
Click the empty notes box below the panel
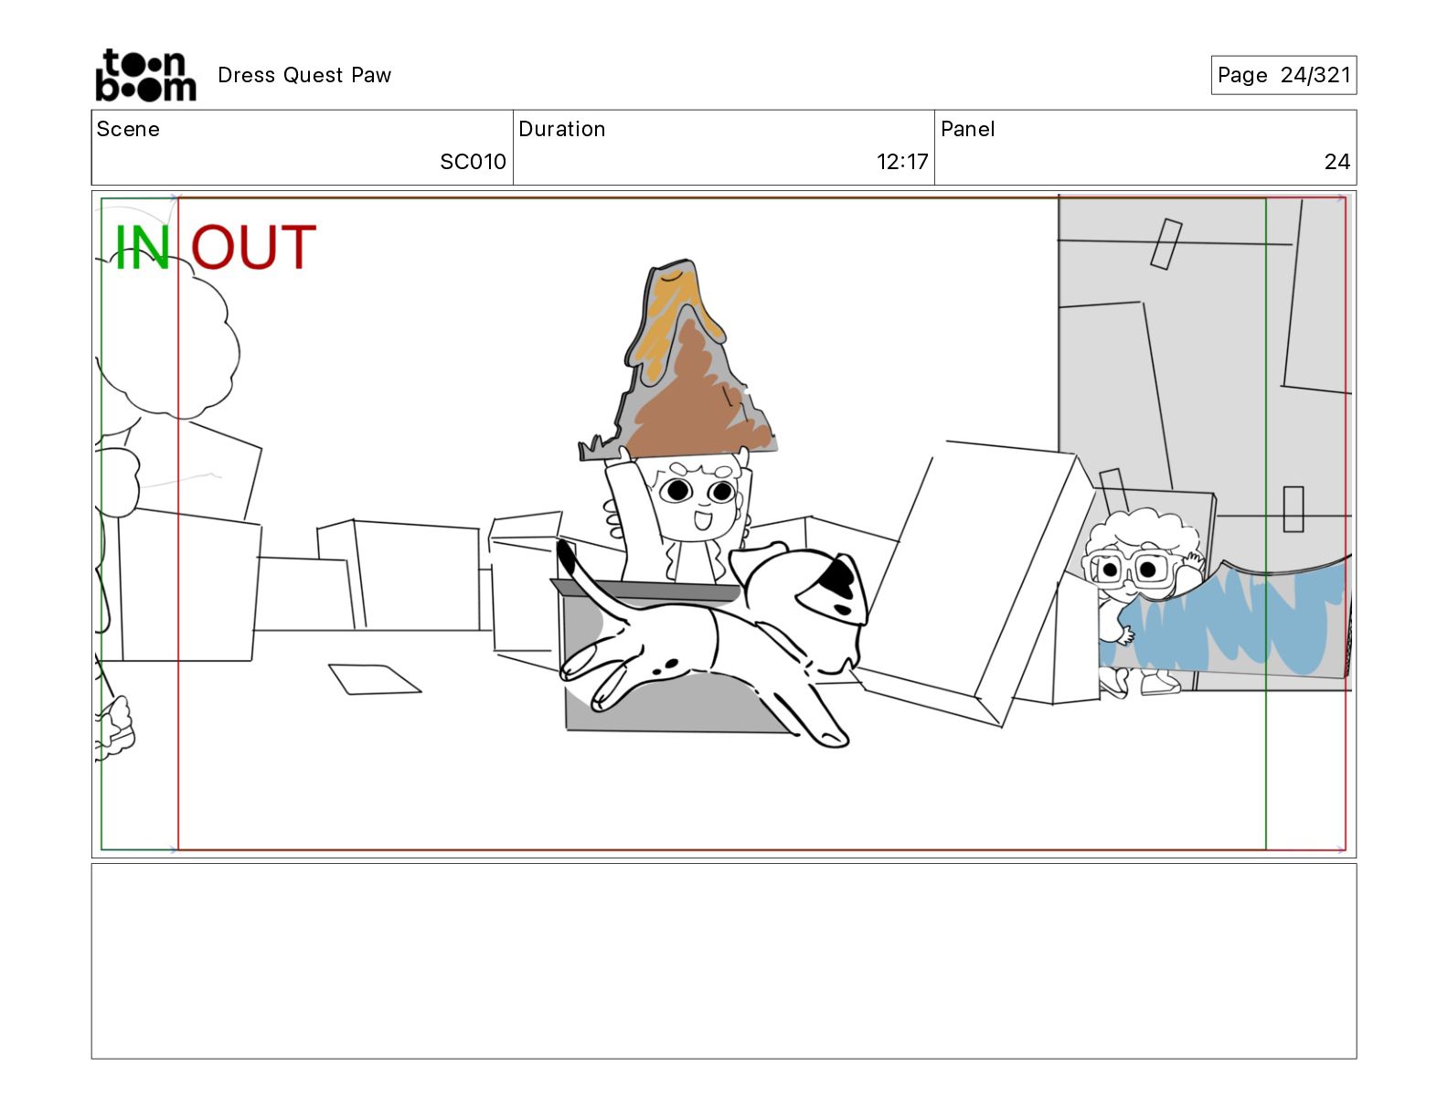(x=724, y=961)
